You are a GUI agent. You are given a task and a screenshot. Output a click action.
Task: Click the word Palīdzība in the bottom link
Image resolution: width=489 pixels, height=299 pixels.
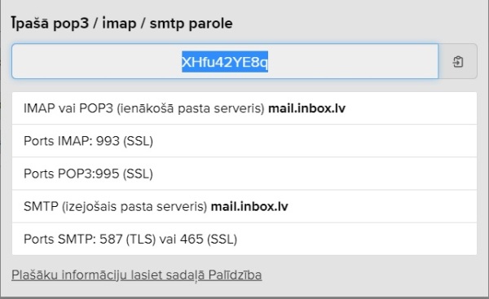tap(236, 275)
